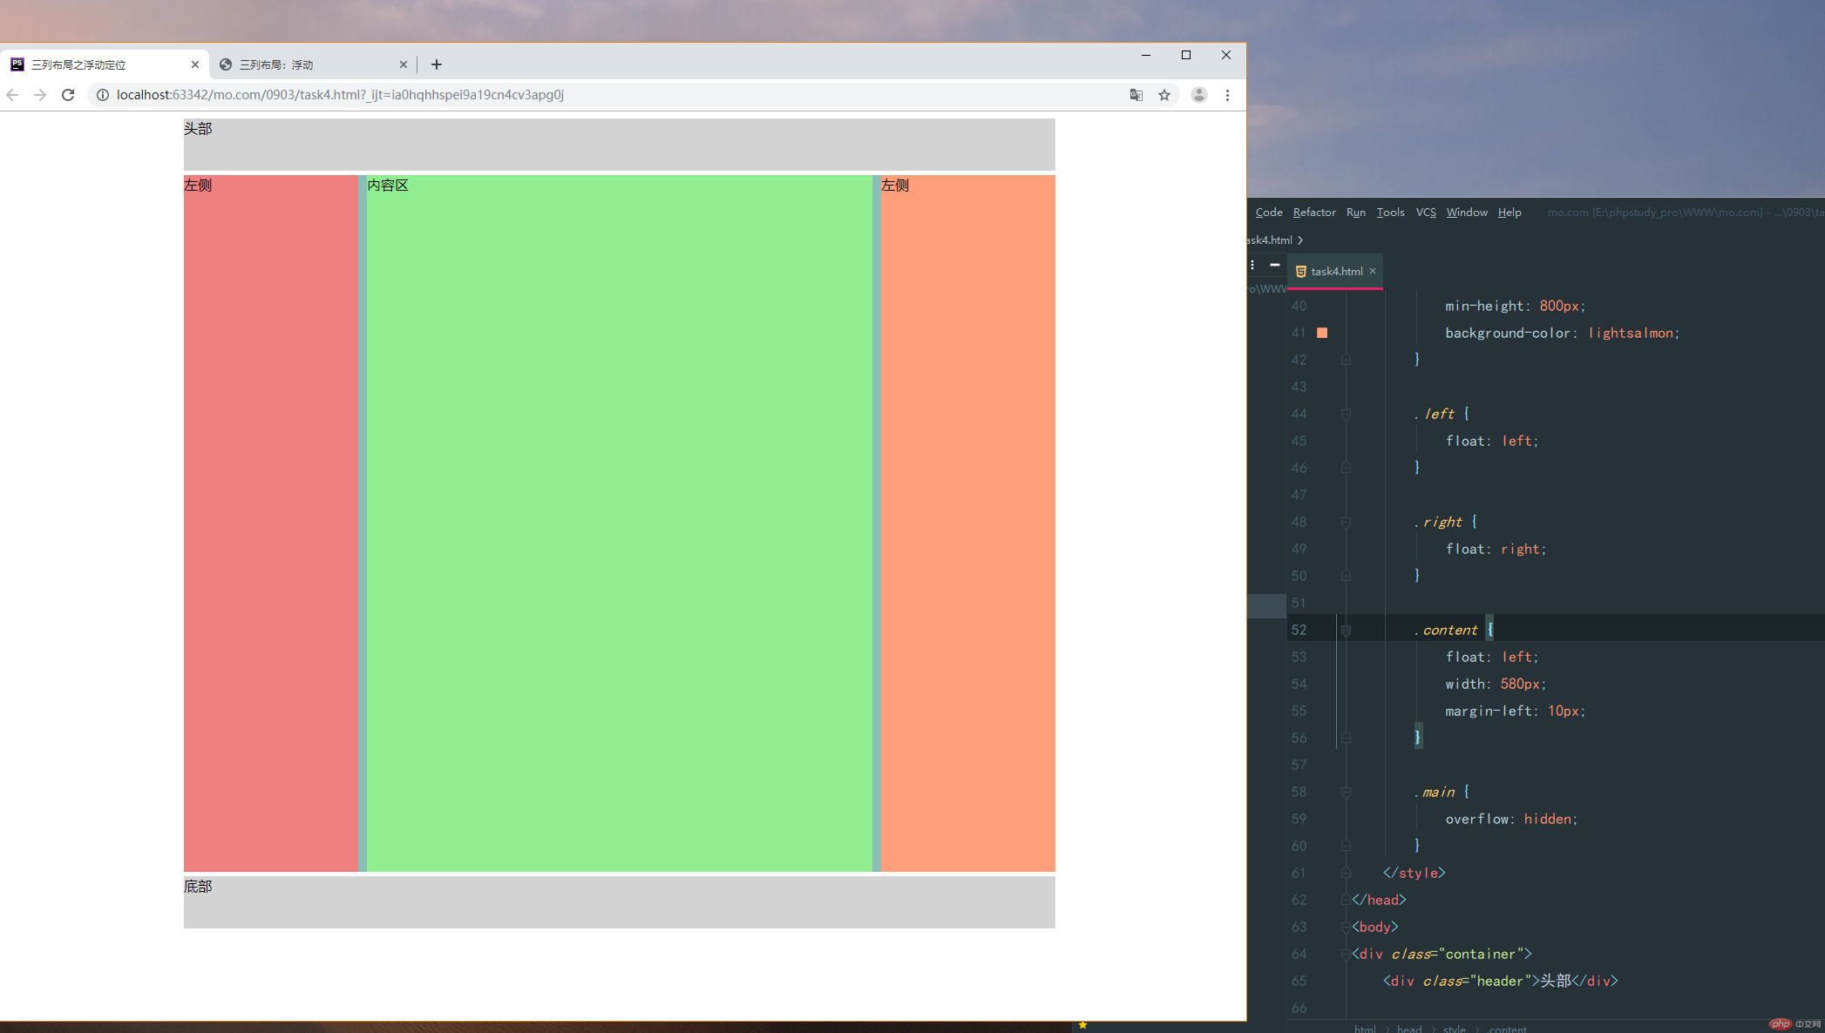Open lightsalmon color swatch in gutter

(1322, 333)
